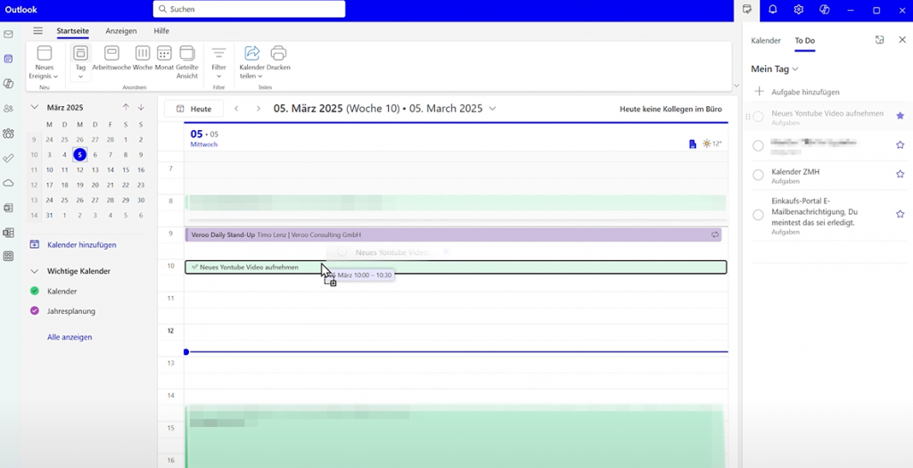
Task: Select date 12 in mini calendar
Action: tap(79, 170)
